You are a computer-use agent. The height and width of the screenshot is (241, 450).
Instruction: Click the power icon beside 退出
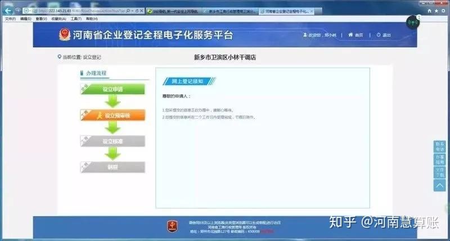click(x=379, y=35)
